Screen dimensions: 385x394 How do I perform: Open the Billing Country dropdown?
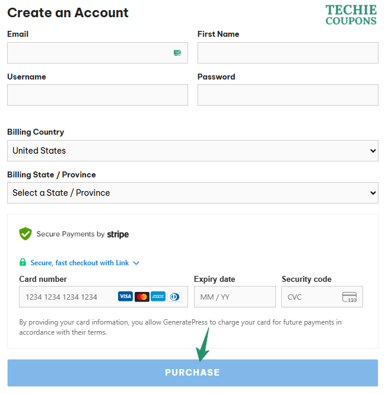[x=192, y=151]
